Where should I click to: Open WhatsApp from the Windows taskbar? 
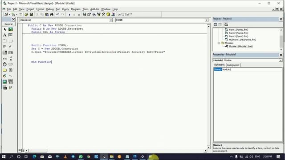coord(81,156)
